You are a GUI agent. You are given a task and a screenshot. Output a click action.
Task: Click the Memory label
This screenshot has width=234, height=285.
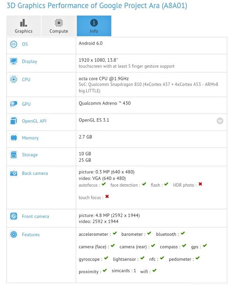[x=30, y=138]
